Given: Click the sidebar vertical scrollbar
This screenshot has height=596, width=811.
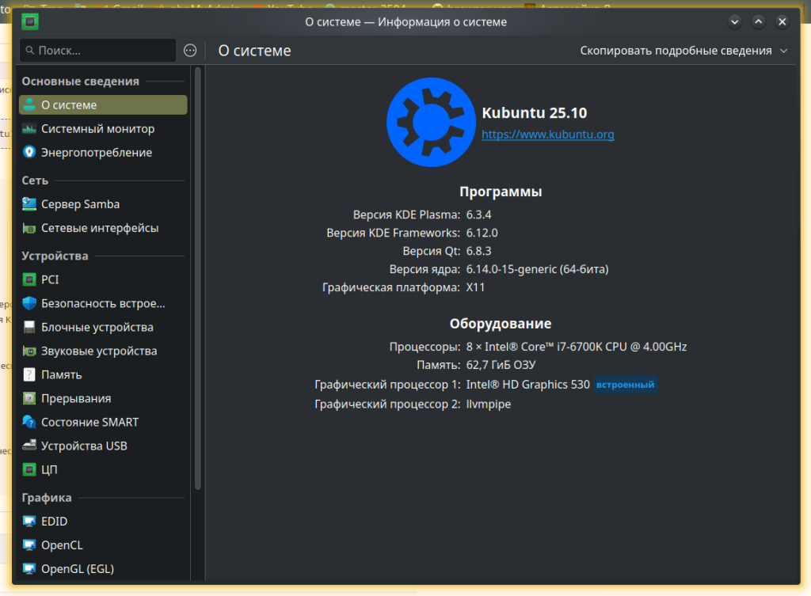Looking at the screenshot, I should pyautogui.click(x=197, y=279).
